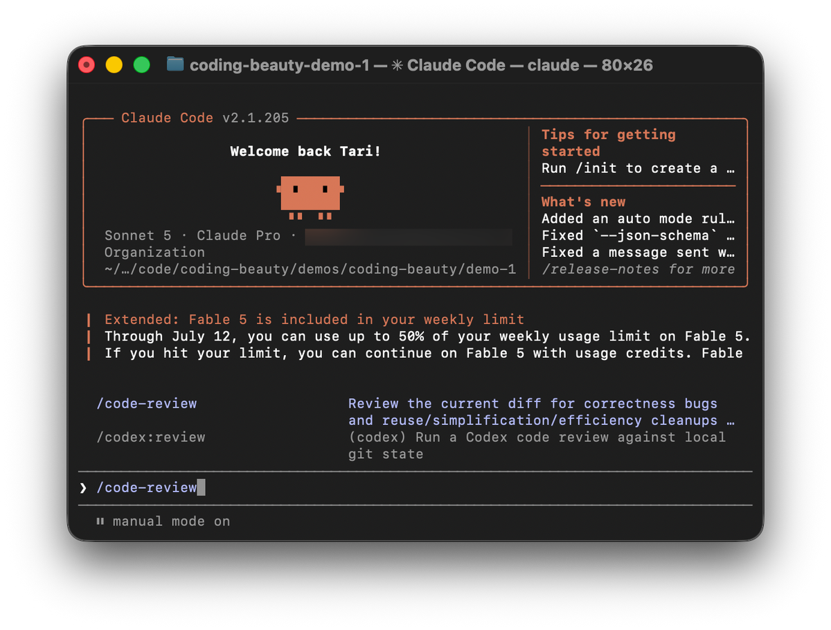Click 'Fixed a message sent w…' line
The height and width of the screenshot is (630, 831).
(x=638, y=252)
